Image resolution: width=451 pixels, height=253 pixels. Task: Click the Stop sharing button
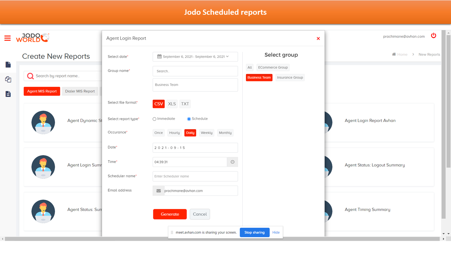254,232
